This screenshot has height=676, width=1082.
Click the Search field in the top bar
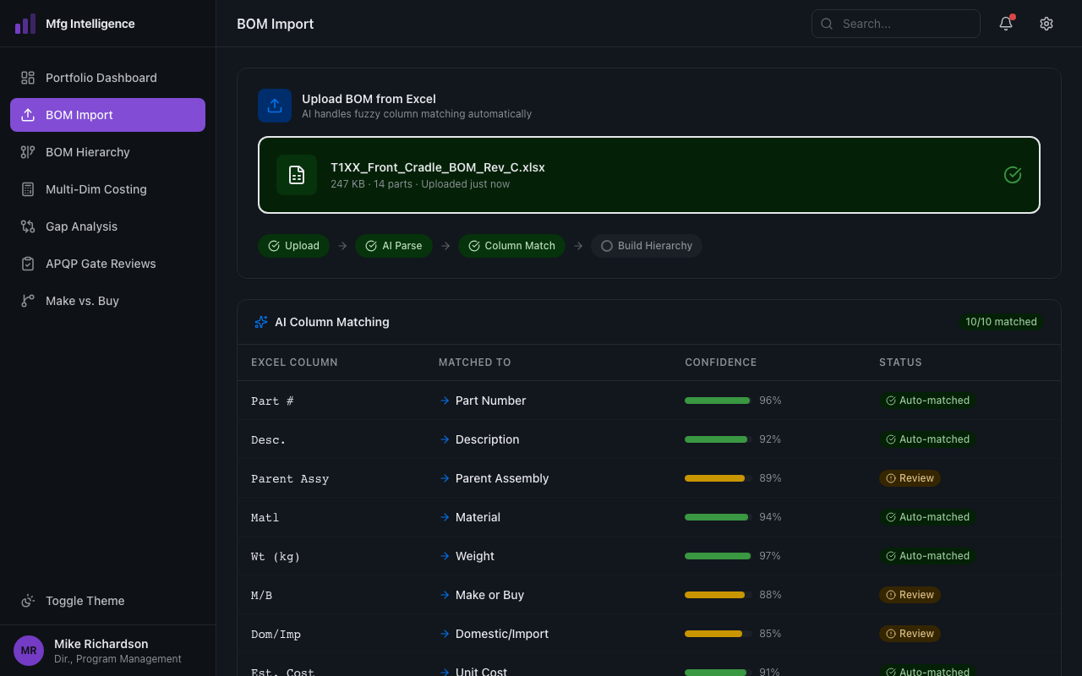[896, 24]
